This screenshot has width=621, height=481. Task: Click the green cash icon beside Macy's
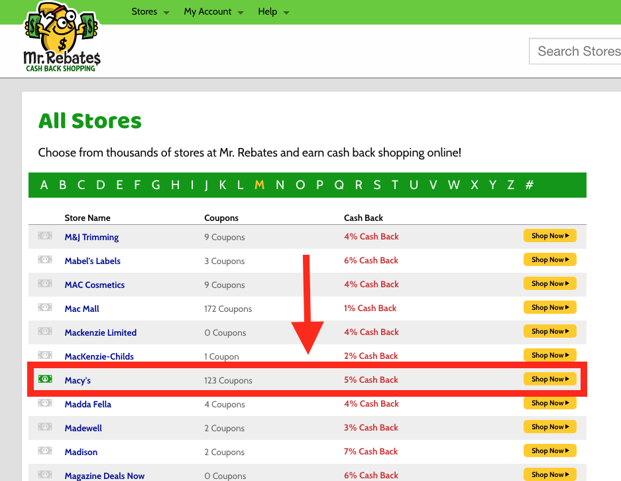tap(45, 379)
